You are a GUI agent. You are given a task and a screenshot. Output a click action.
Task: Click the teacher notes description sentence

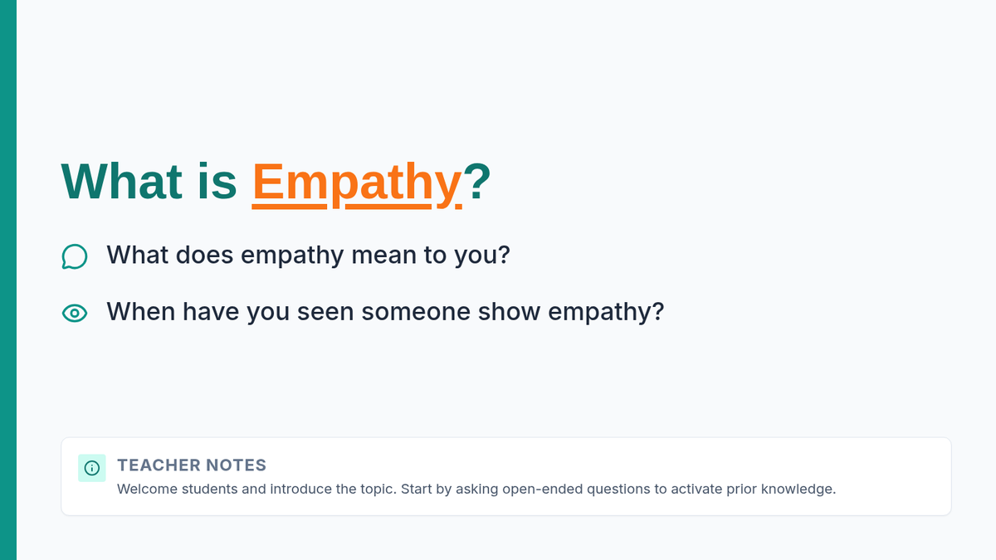click(x=476, y=489)
